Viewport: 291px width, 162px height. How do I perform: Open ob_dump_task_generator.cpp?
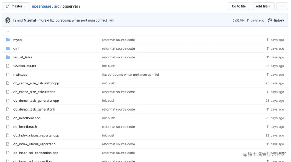pyautogui.click(x=36, y=101)
